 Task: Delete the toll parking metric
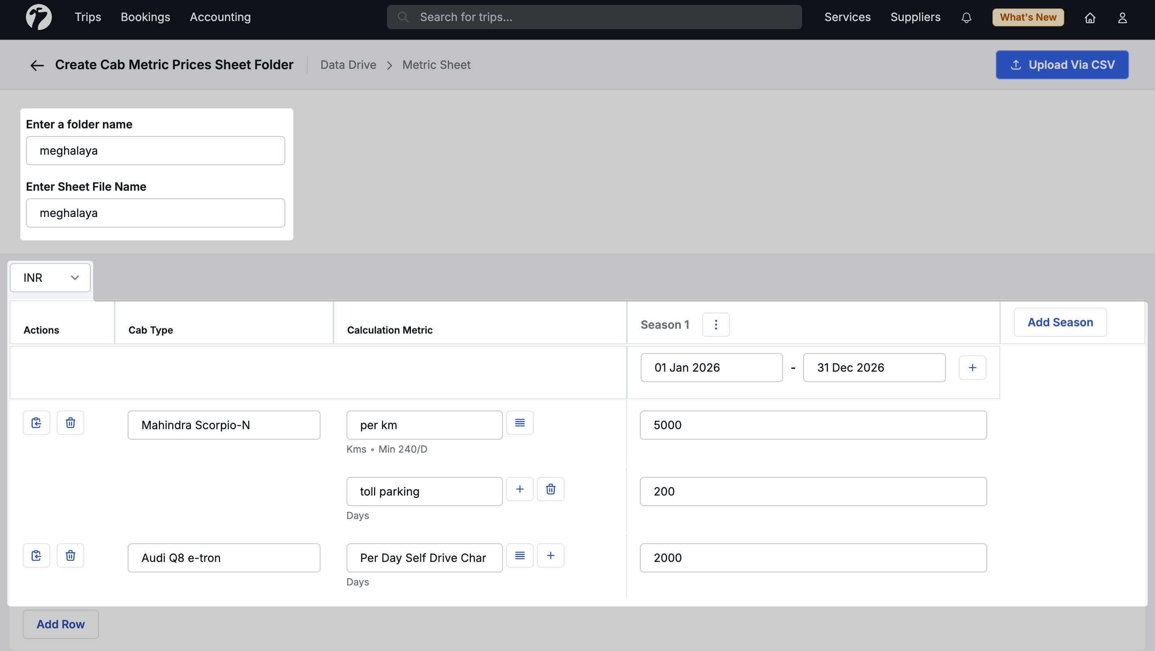click(x=551, y=489)
